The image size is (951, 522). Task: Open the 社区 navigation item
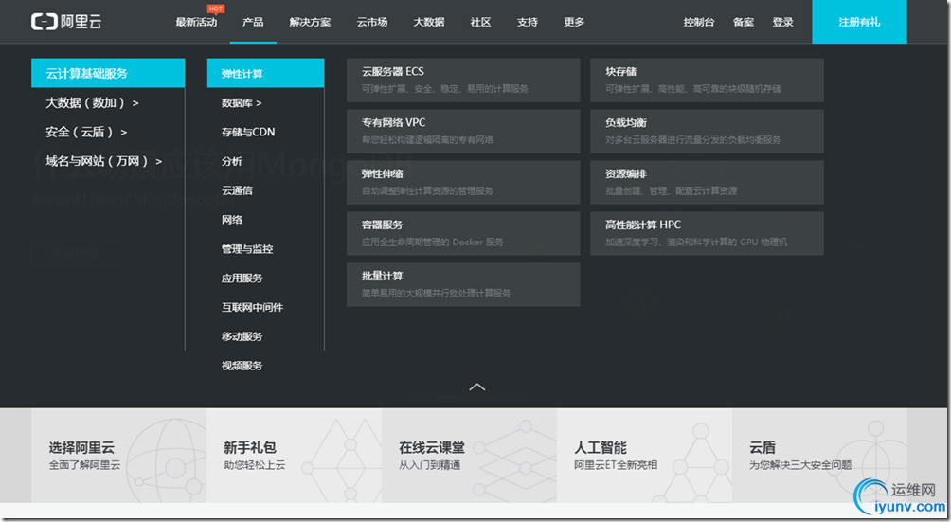480,23
